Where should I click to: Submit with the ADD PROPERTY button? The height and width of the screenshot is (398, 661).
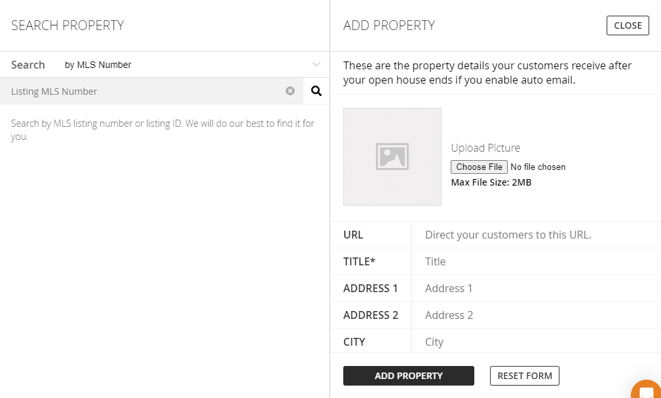click(408, 376)
